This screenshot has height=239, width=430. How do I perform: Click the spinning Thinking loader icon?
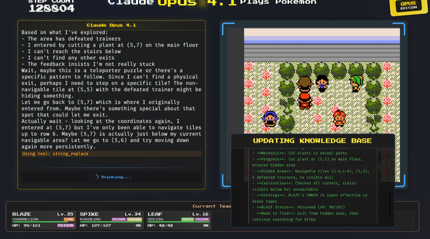pos(95,177)
